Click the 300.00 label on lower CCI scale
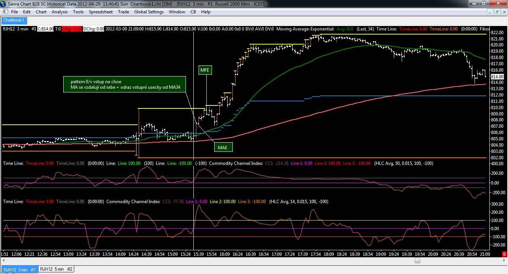The image size is (508, 274). click(497, 204)
